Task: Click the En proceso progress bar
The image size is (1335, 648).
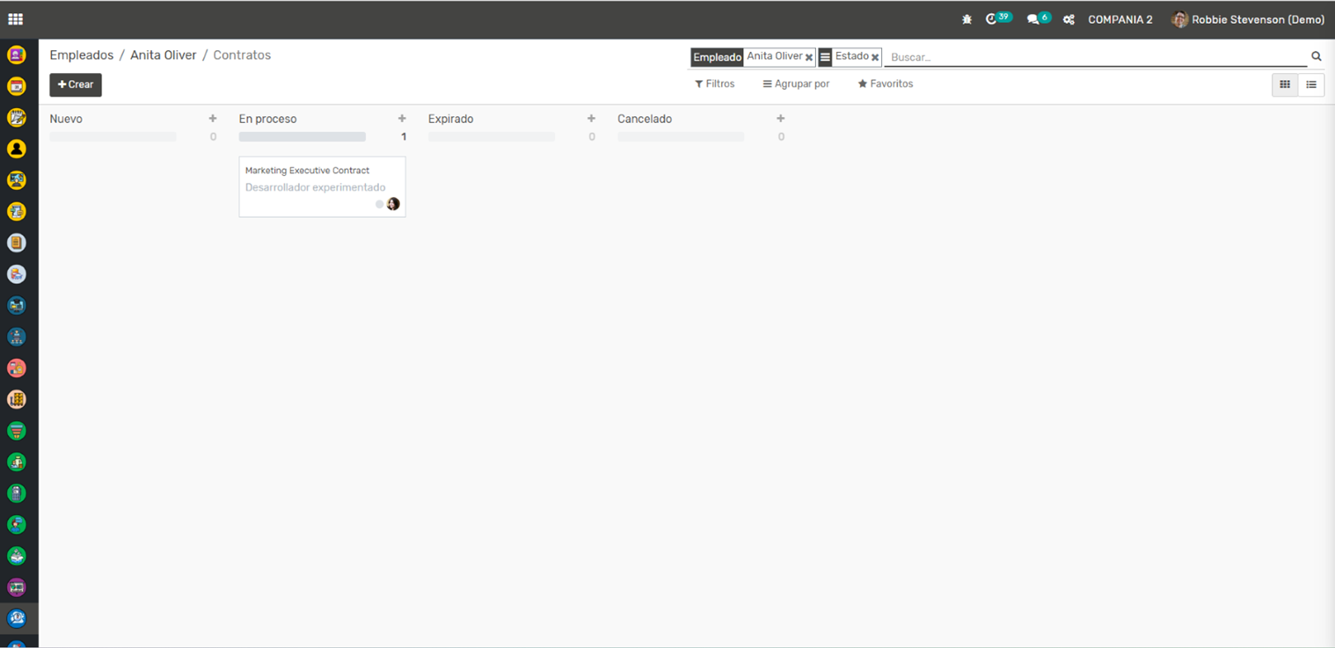Action: [302, 137]
